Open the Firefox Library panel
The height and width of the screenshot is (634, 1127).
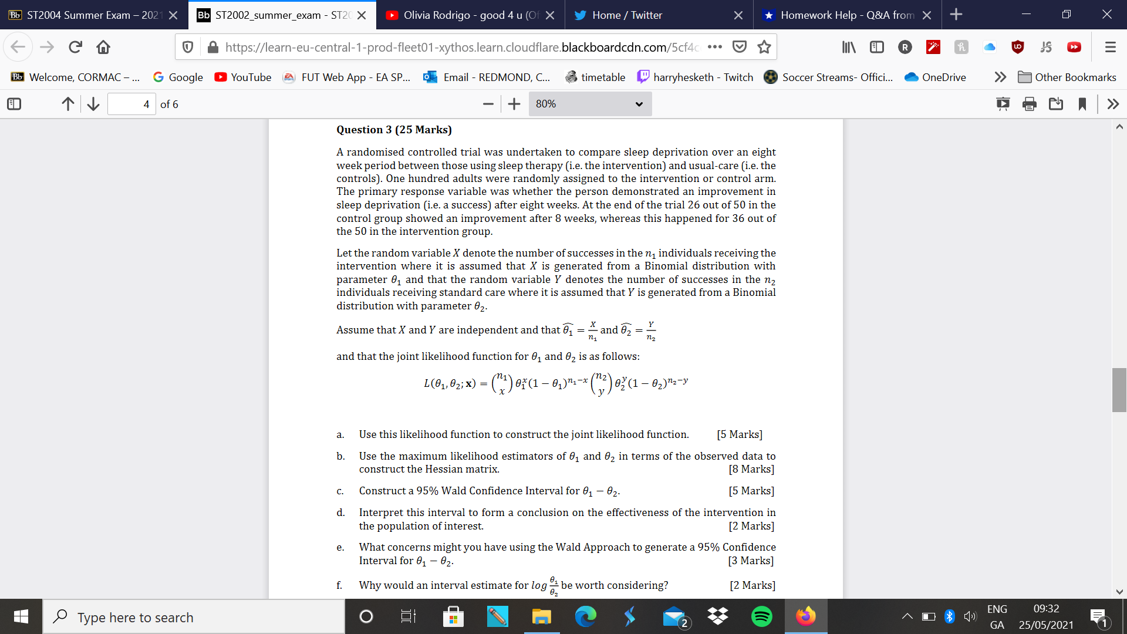pos(848,47)
